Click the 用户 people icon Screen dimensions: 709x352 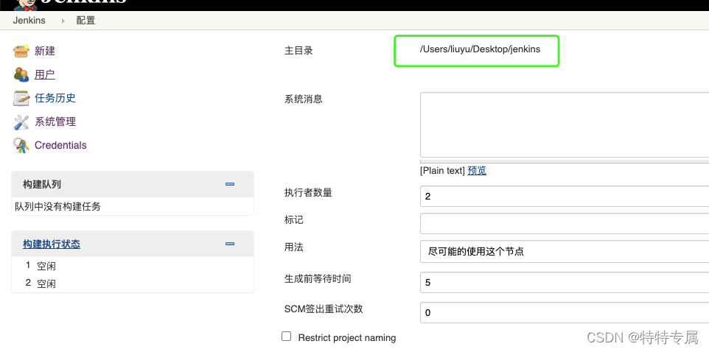click(x=21, y=74)
